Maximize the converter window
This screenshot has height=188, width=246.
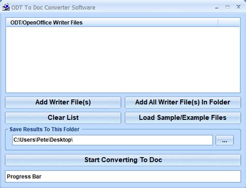(228, 7)
